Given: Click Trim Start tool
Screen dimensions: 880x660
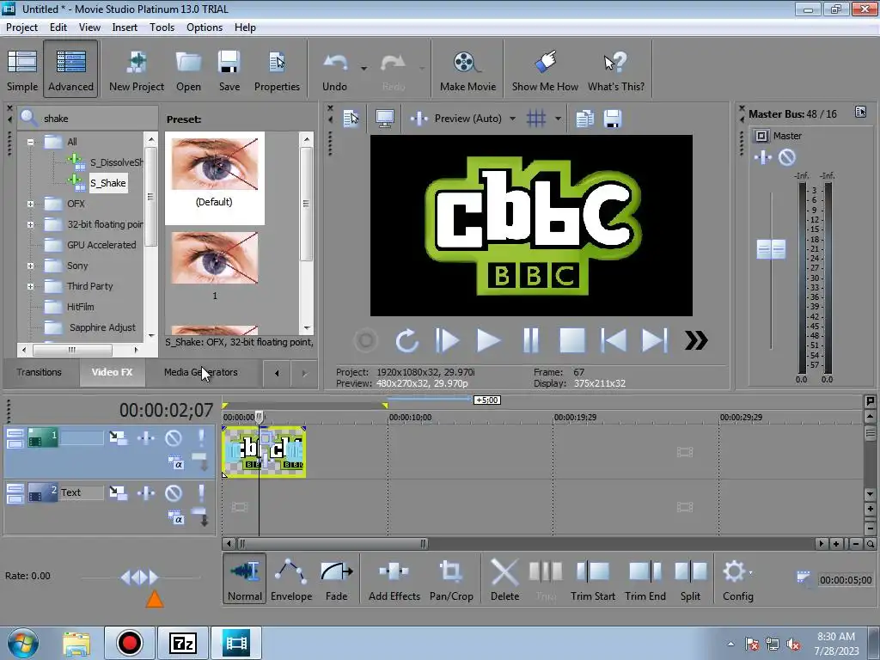Looking at the screenshot, I should point(593,578).
